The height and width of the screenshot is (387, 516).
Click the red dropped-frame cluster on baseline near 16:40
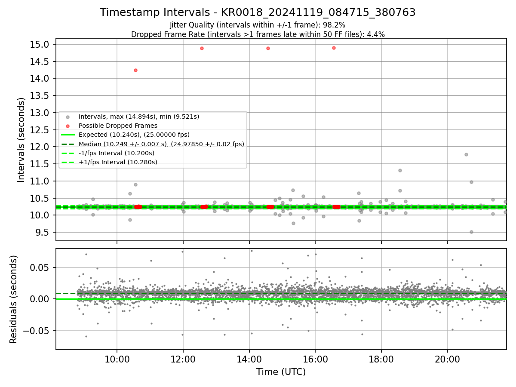(x=336, y=207)
